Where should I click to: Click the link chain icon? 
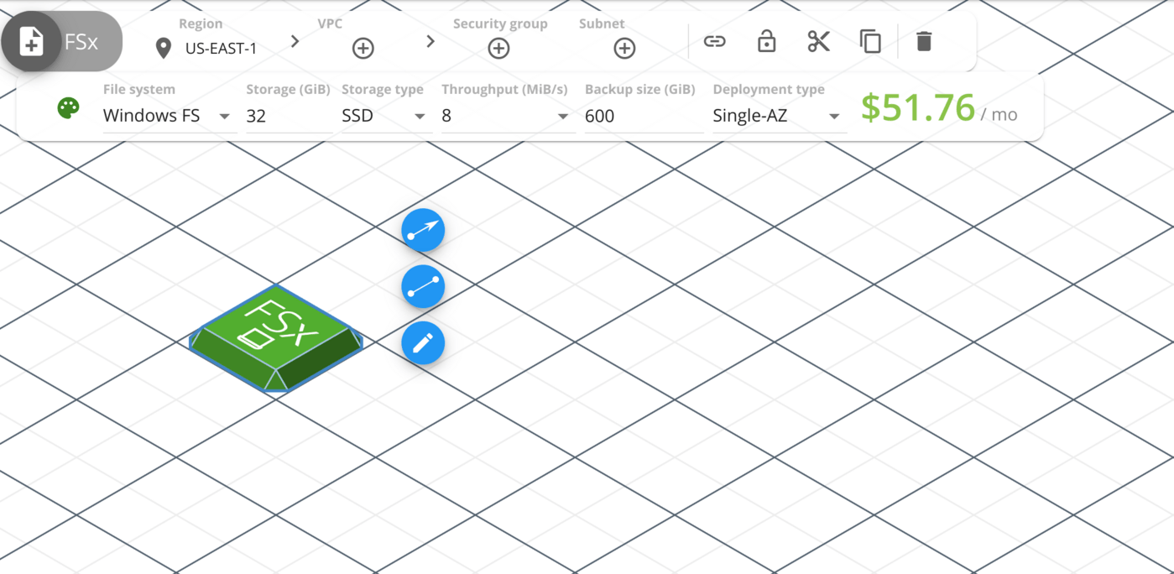point(714,41)
